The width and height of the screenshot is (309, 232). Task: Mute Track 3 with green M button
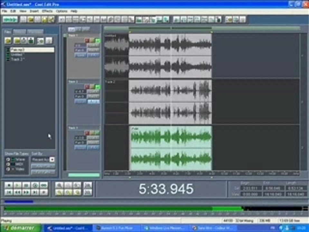tap(98, 133)
